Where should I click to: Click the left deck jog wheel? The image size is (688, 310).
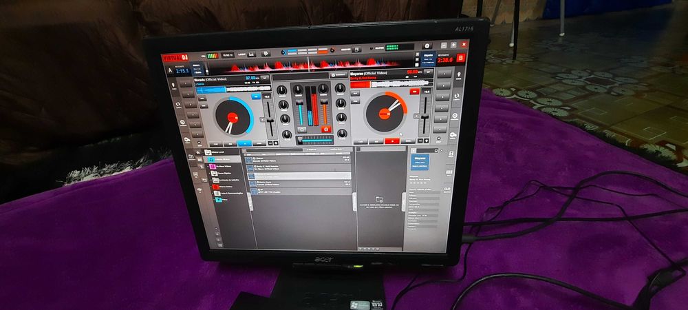click(x=233, y=117)
